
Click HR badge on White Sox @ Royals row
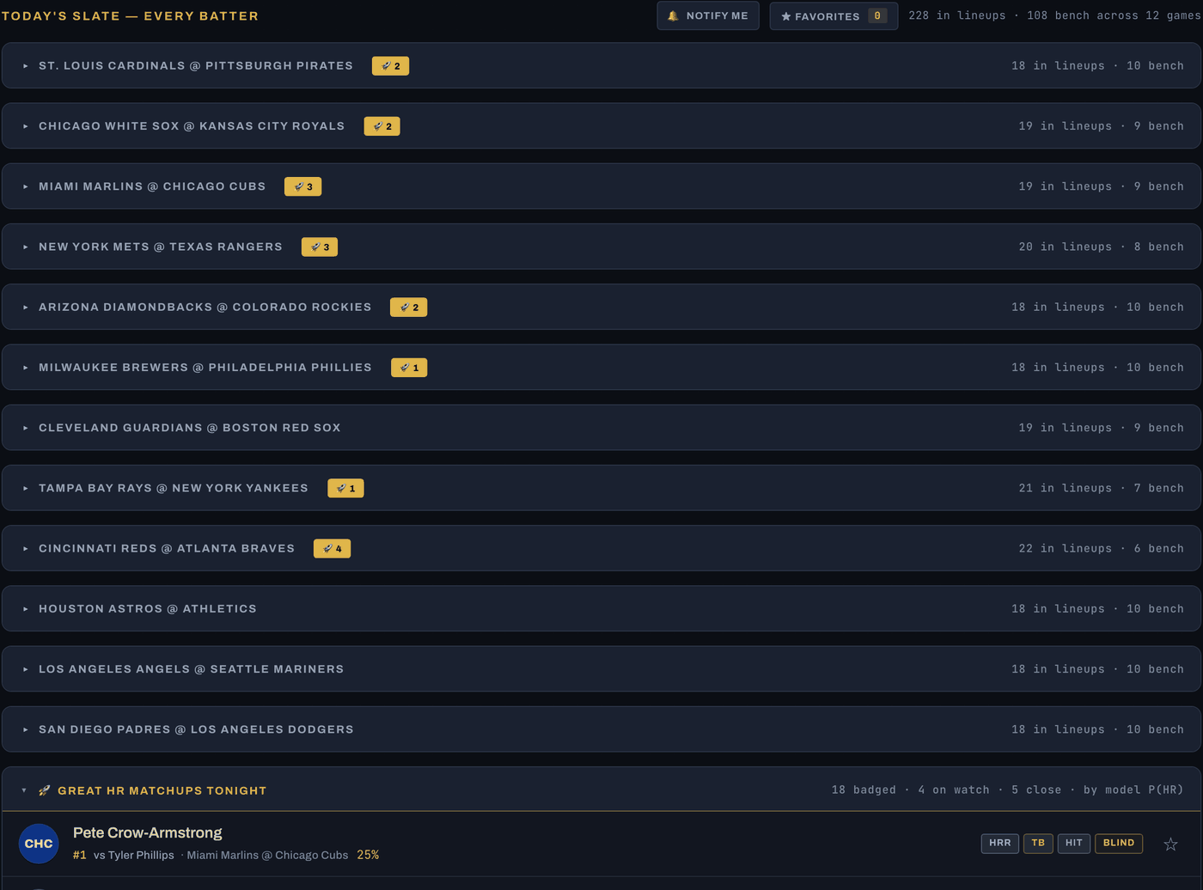[382, 125]
